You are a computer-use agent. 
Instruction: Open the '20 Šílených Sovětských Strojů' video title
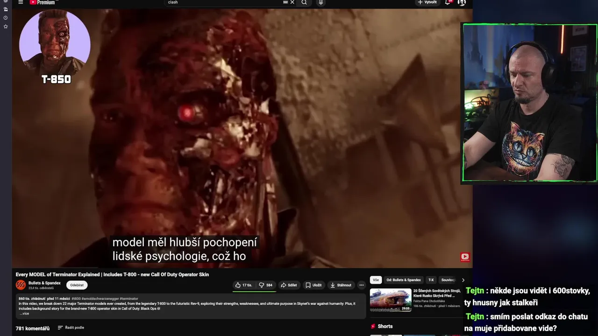(437, 293)
